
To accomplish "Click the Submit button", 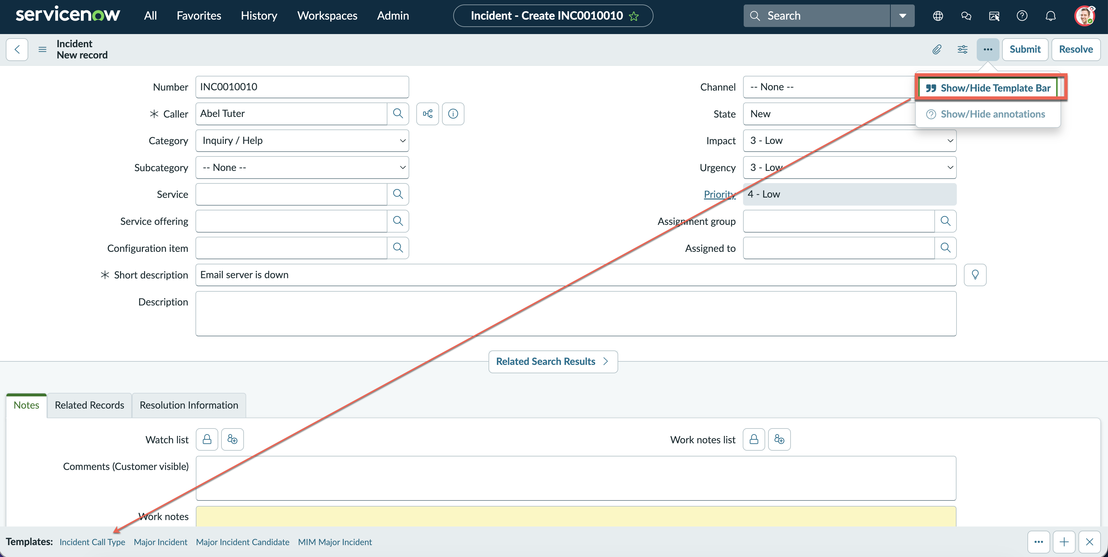I will pos(1025,49).
